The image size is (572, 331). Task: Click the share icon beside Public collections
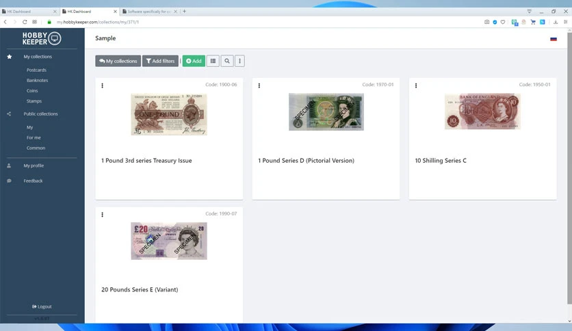9,114
